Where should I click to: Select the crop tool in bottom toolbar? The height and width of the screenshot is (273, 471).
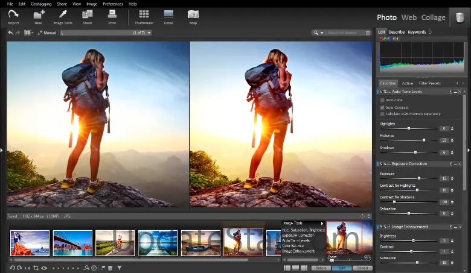click(36, 268)
